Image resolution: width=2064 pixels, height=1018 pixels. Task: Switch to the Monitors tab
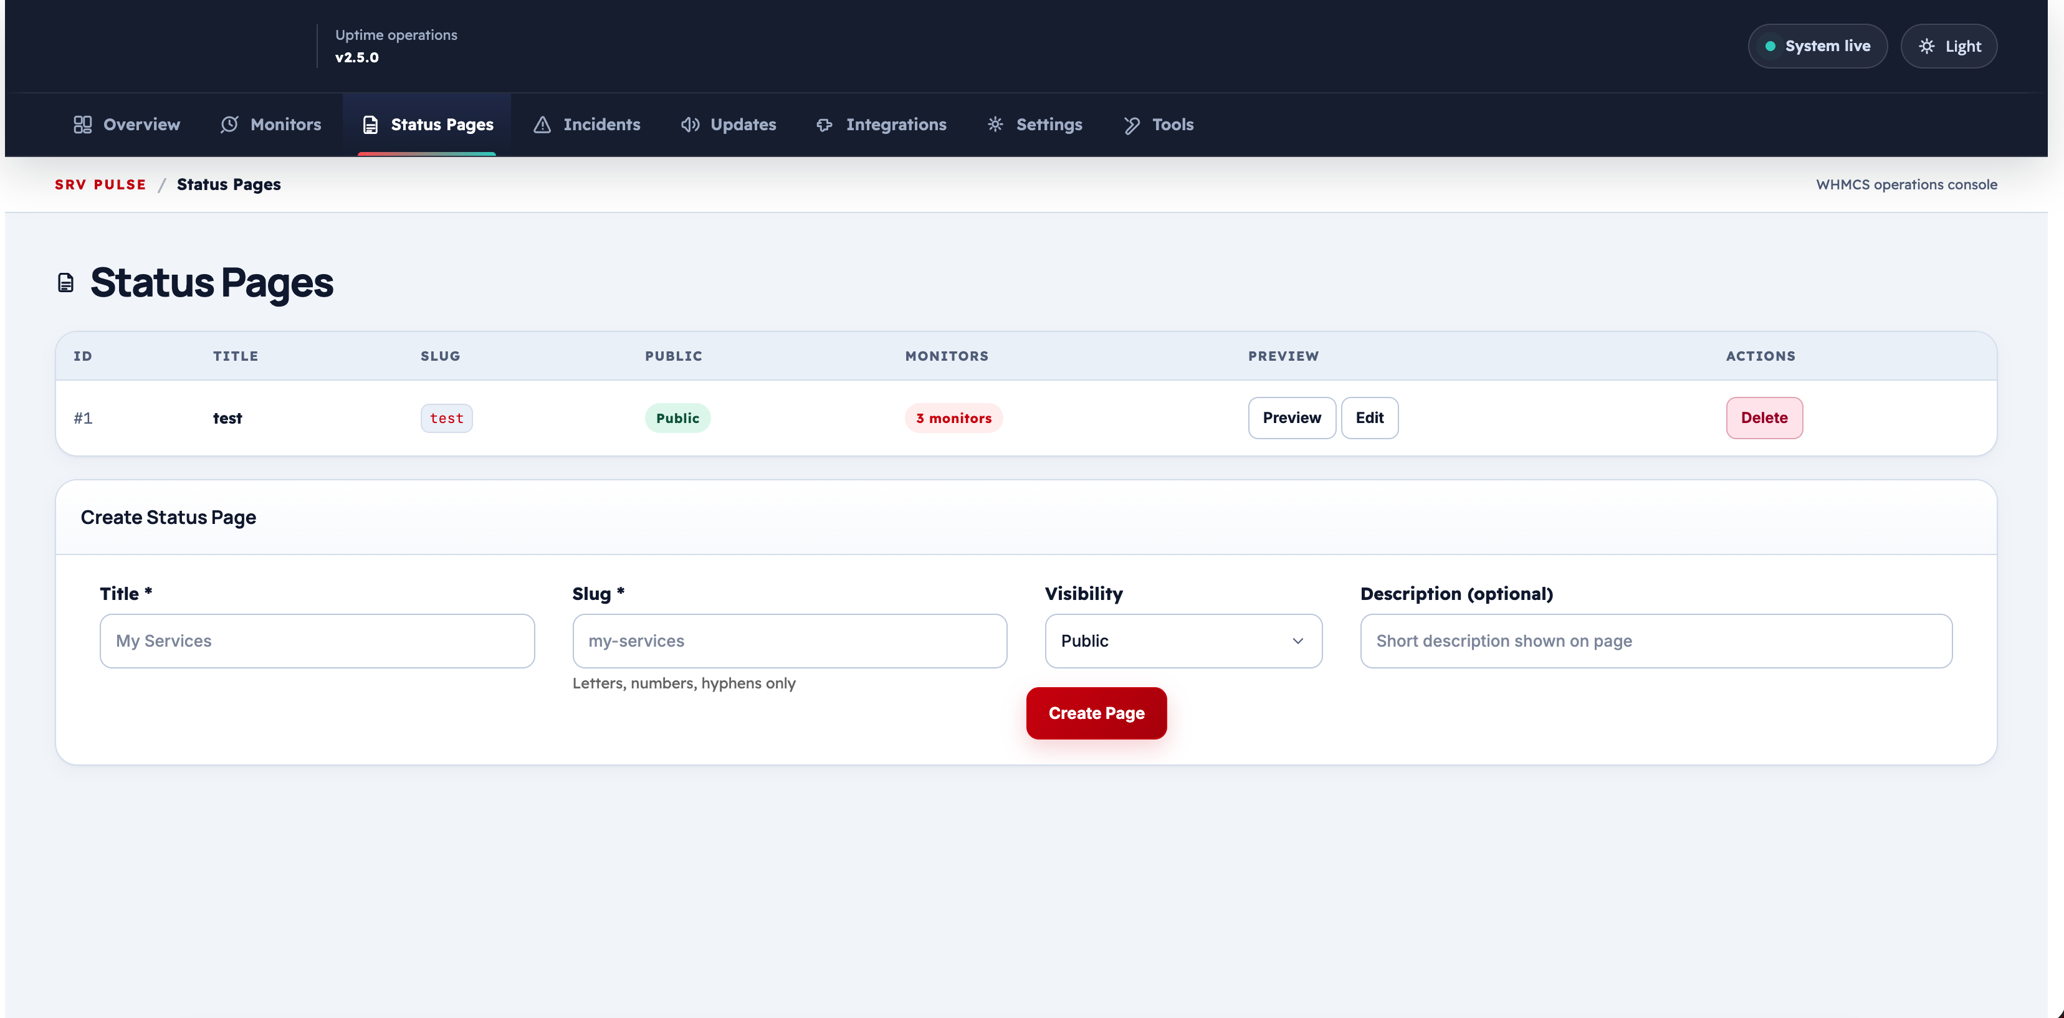[x=271, y=124]
